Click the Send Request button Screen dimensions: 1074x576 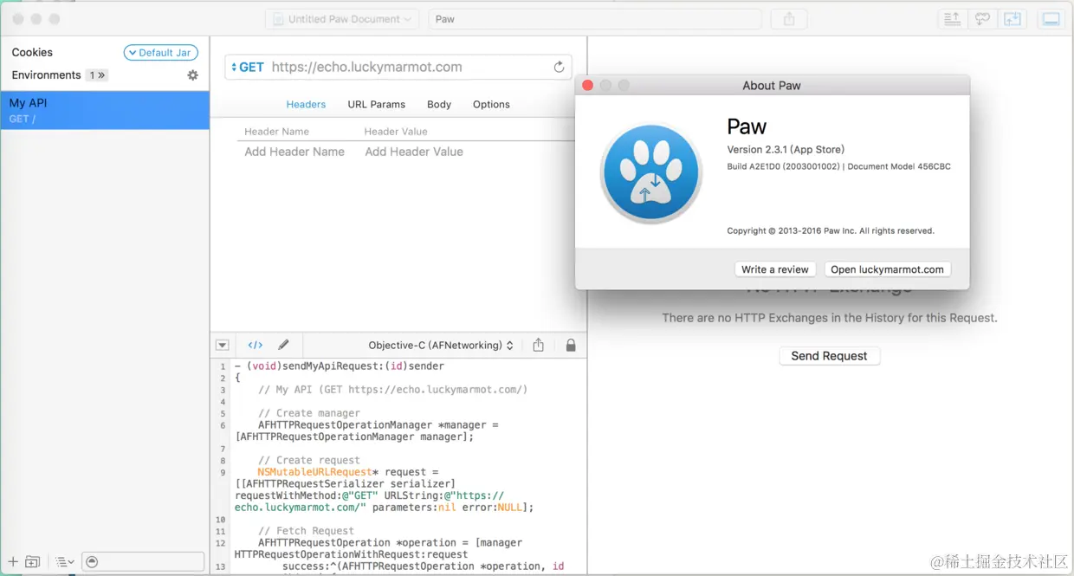(829, 356)
